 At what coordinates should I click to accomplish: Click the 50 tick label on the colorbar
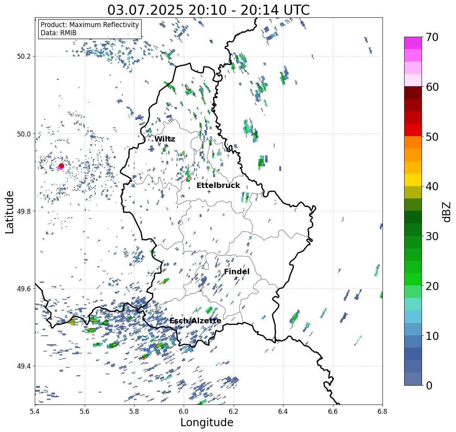(x=432, y=137)
